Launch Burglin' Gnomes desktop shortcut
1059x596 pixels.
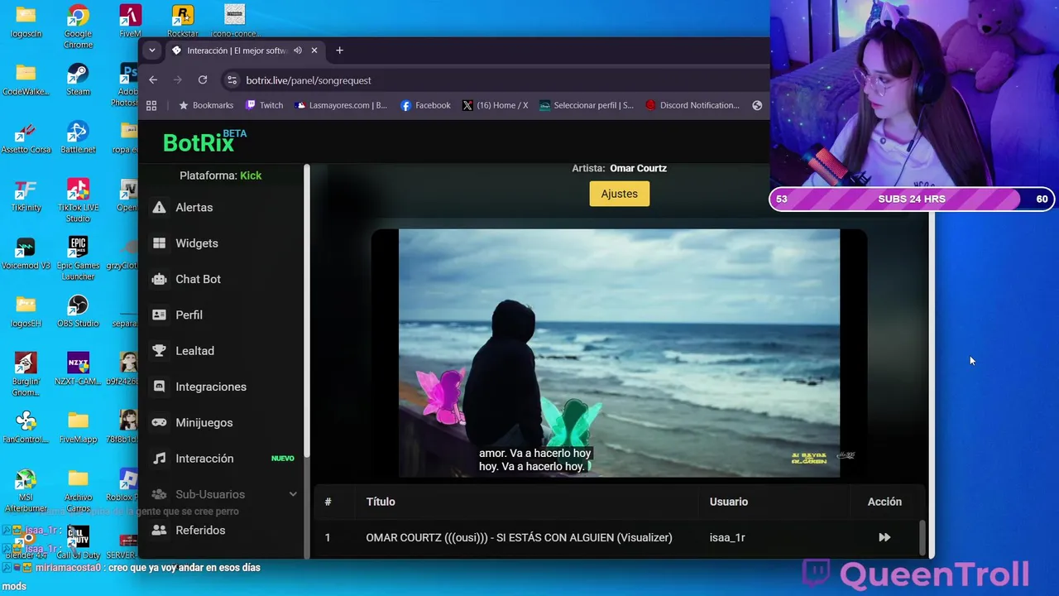tap(26, 373)
